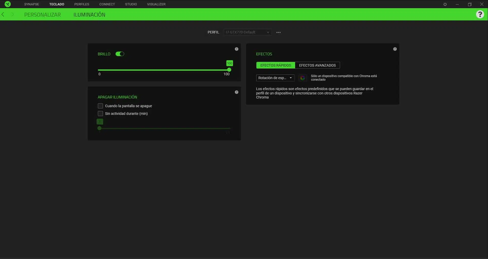Viewport: 488px width, 259px height.
Task: Select the Iluminación subtab
Action: point(89,15)
